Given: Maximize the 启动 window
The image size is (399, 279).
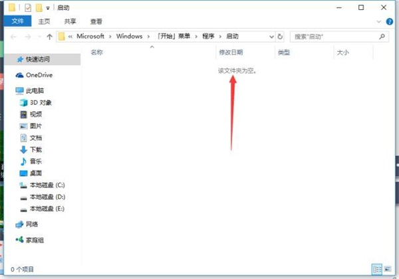Looking at the screenshot, I should pyautogui.click(x=361, y=7).
